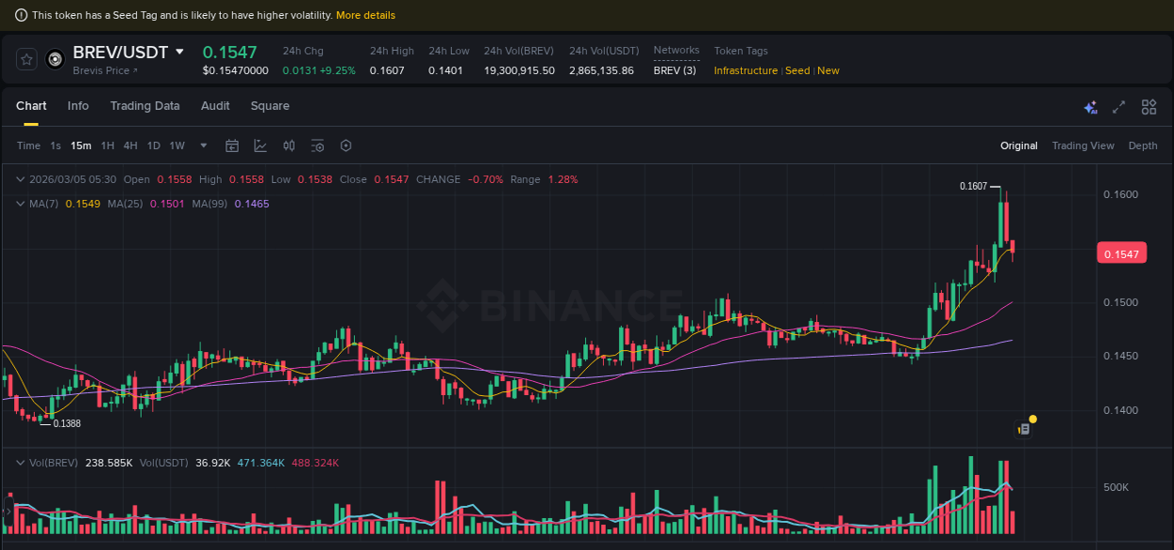
Task: Collapse the Volume indicator panel chevron
Action: pos(19,462)
